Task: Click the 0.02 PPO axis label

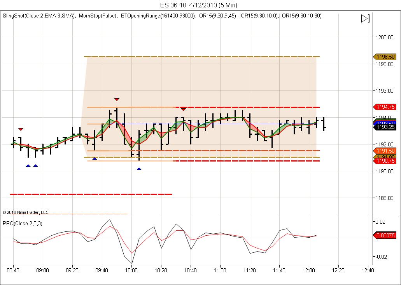Action: (380, 222)
